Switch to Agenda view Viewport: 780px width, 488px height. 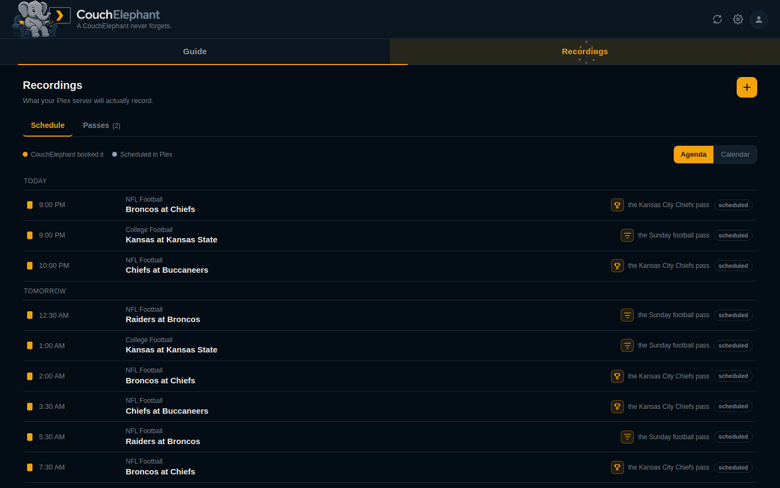(x=693, y=155)
